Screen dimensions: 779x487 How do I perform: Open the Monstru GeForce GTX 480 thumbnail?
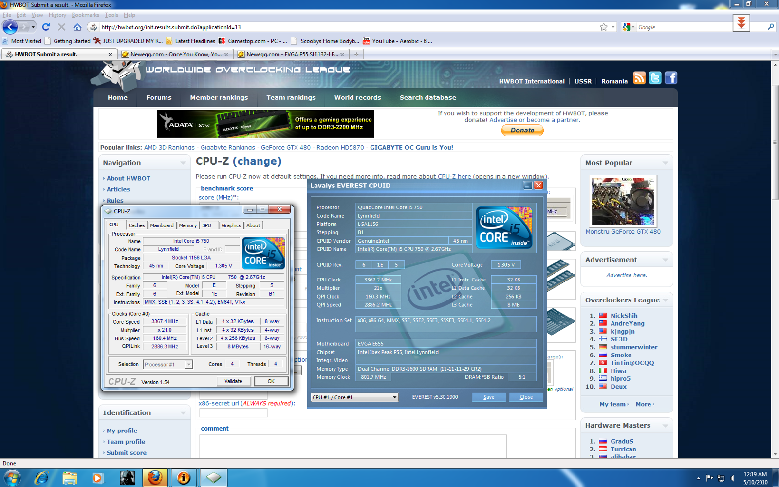click(623, 201)
